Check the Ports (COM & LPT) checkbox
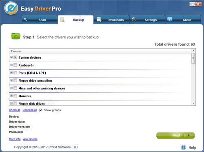The height and width of the screenshot is (152, 204). [16, 73]
